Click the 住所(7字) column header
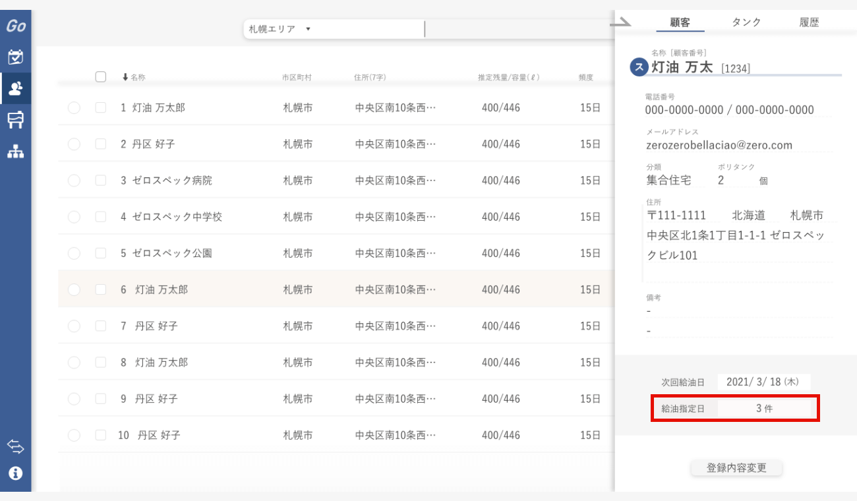This screenshot has width=857, height=501. click(x=370, y=77)
